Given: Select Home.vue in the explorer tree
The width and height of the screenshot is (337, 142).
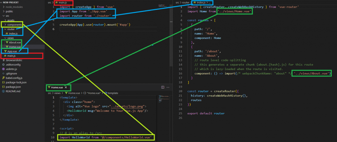Looking at the screenshot, I should pos(22,47).
